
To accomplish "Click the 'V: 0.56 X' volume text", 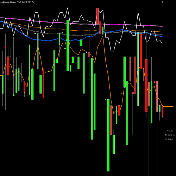I will [x=170, y=135].
